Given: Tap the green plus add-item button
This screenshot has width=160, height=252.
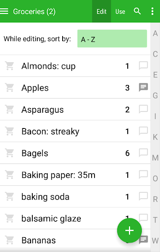Looking at the screenshot, I should [x=129, y=230].
